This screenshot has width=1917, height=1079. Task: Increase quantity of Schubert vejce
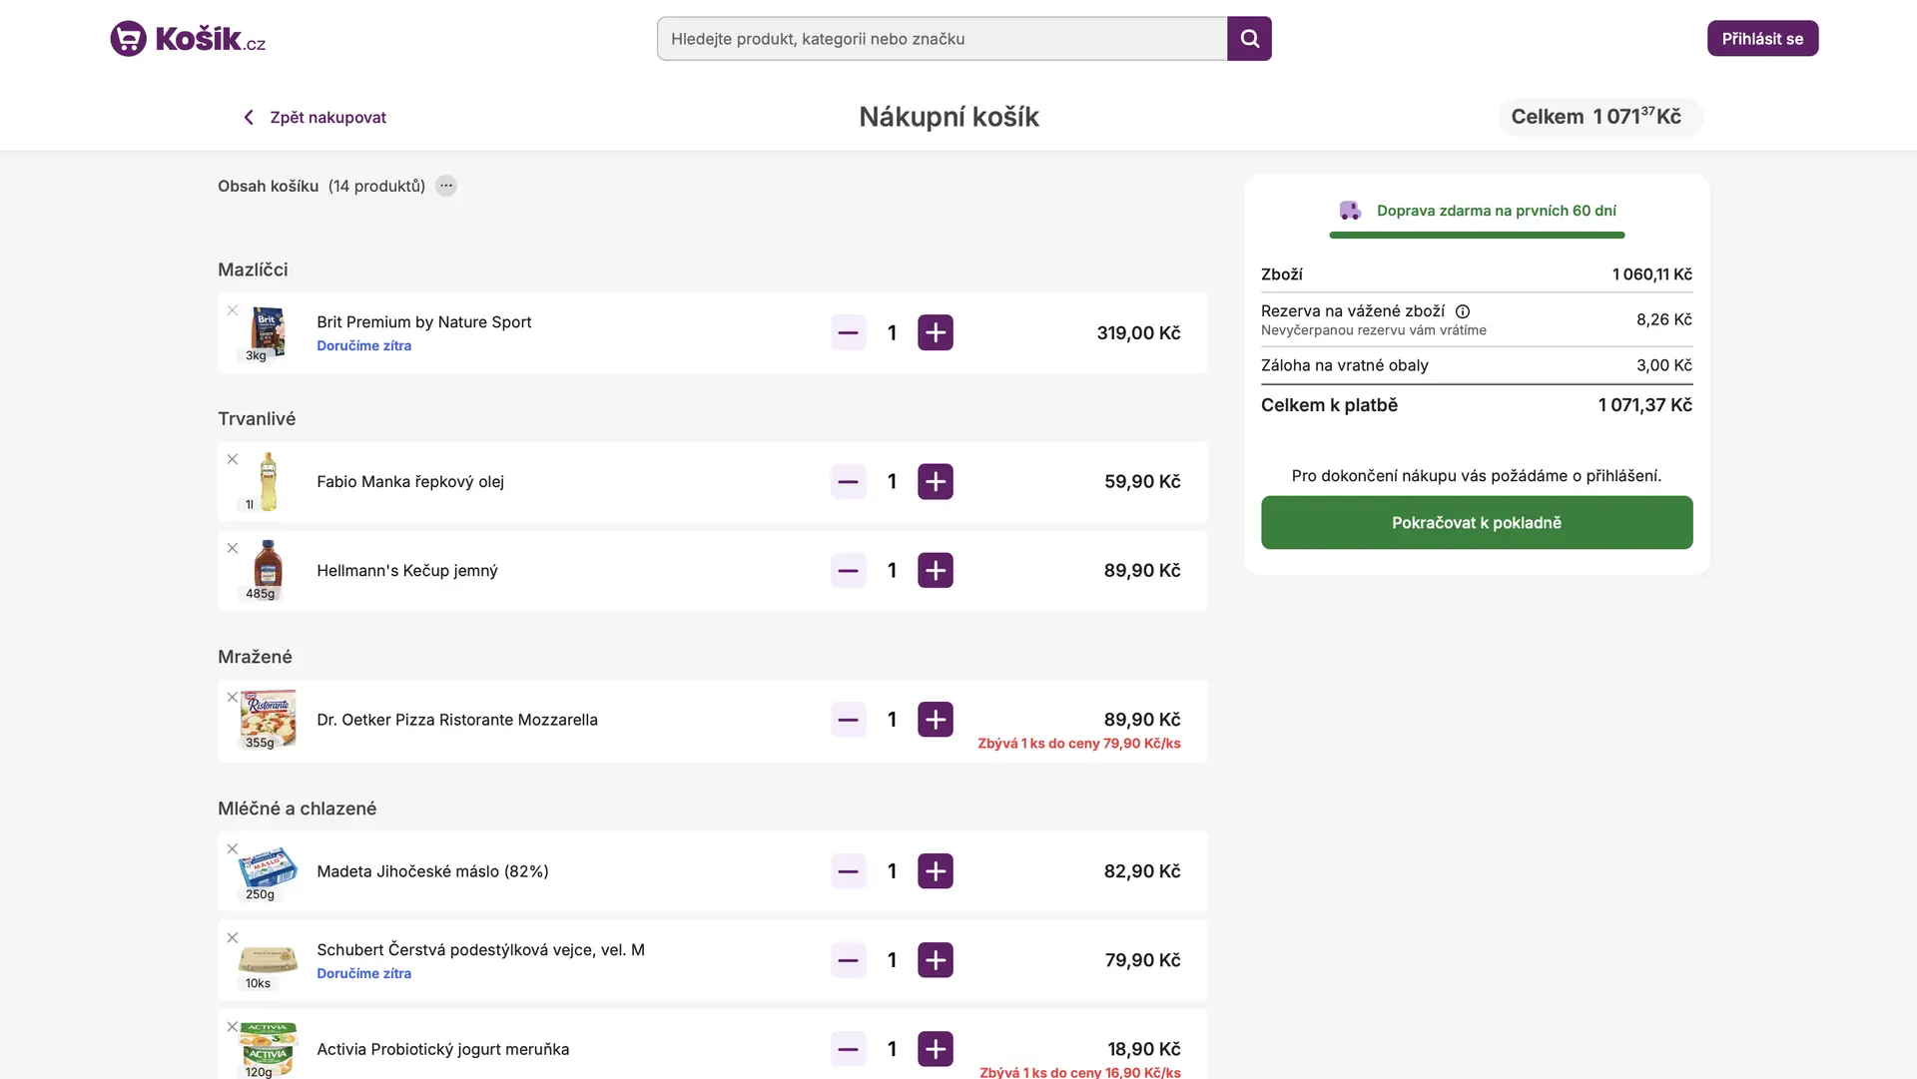936,960
